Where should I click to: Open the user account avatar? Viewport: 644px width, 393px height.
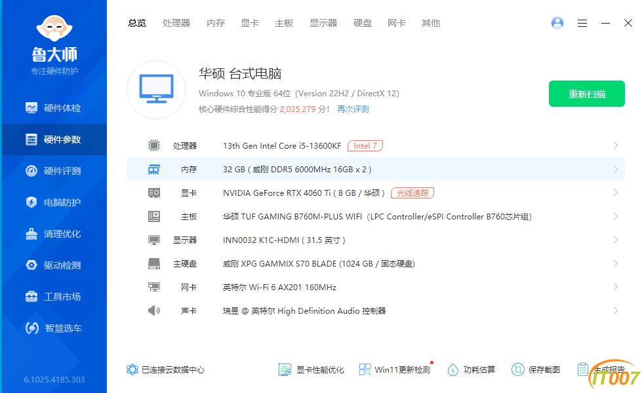tap(557, 23)
